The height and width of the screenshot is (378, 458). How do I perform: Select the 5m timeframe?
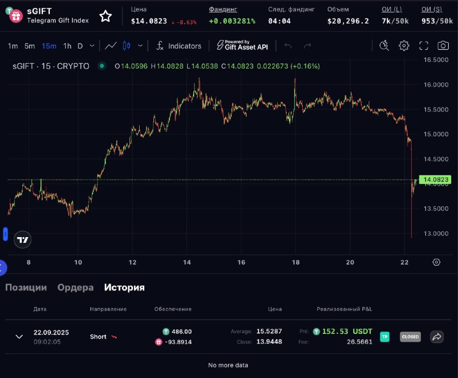coord(29,46)
